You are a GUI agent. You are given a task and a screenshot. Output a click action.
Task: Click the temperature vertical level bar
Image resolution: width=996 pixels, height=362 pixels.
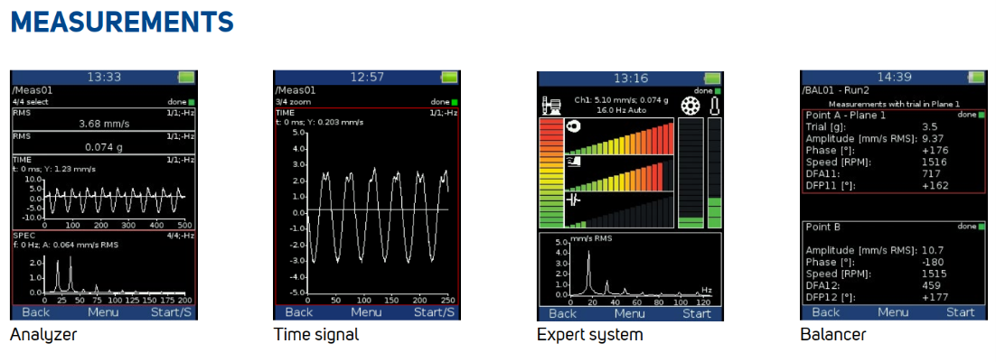coord(715,172)
